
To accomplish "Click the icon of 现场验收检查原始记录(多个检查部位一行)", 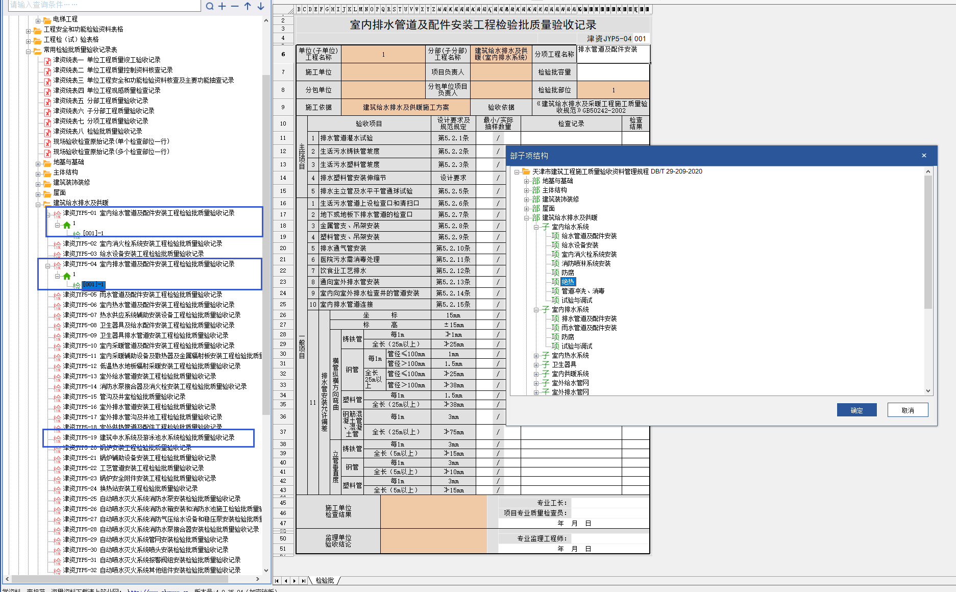I will pos(47,153).
